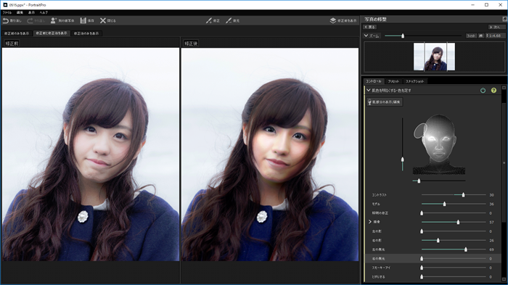Click the face zoom button
The height and width of the screenshot is (285, 508).
tap(481, 36)
